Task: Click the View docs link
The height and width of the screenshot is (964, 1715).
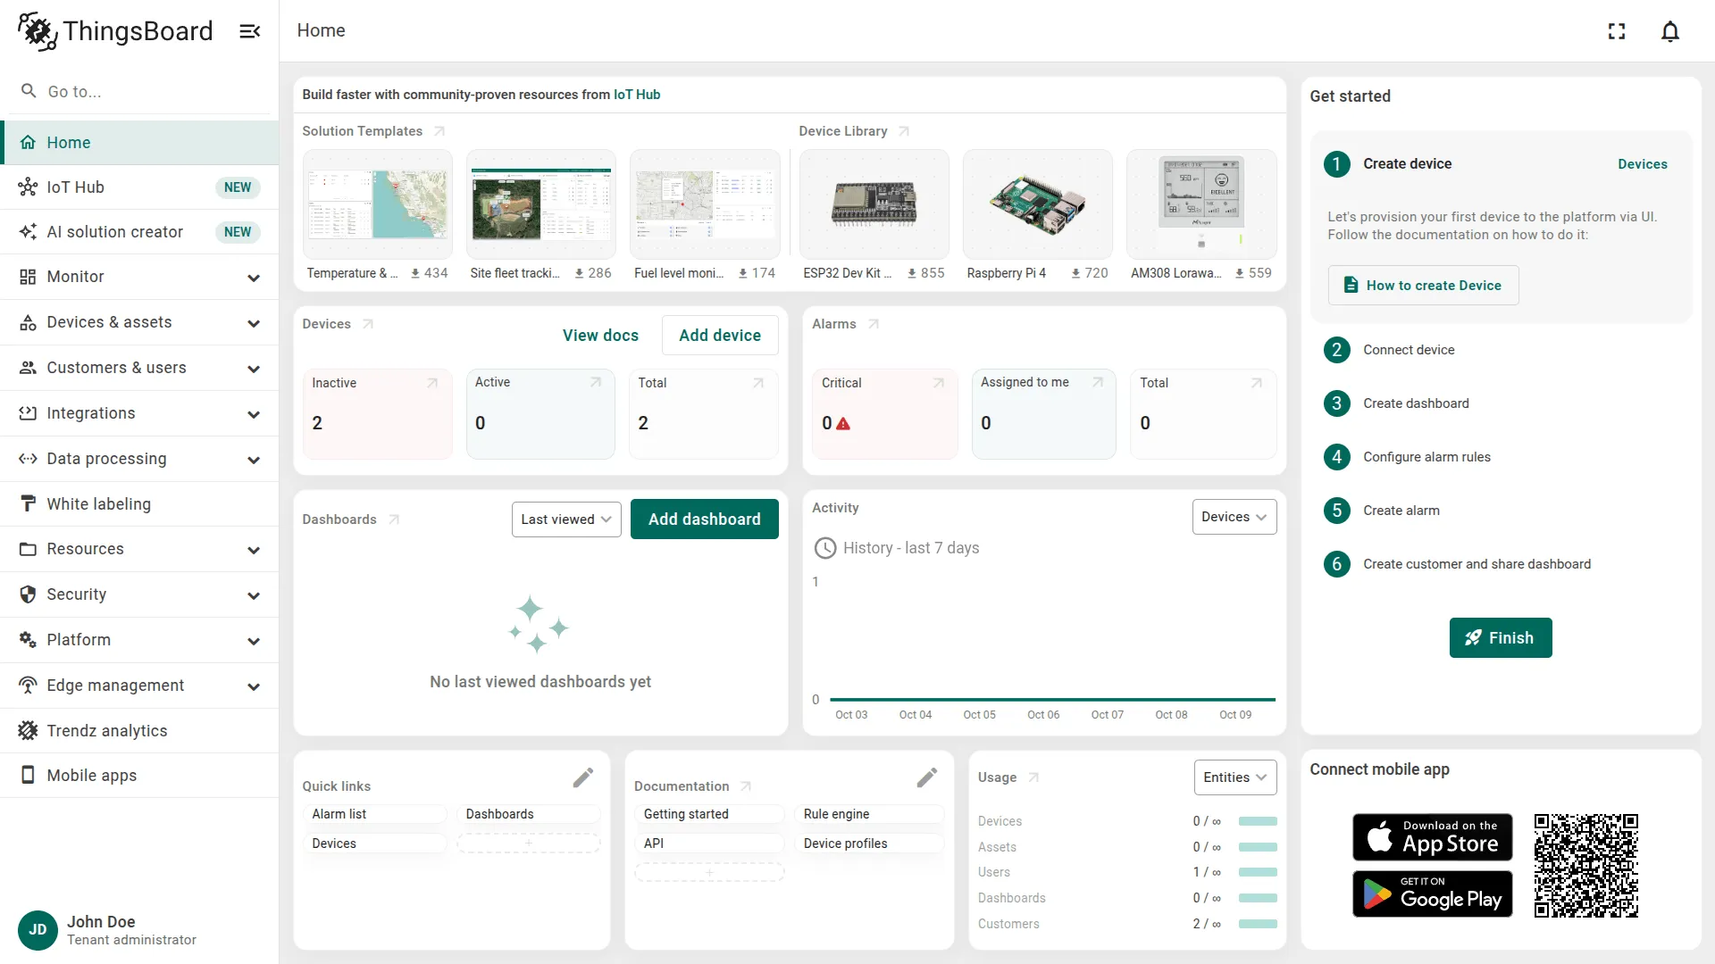Action: (600, 336)
